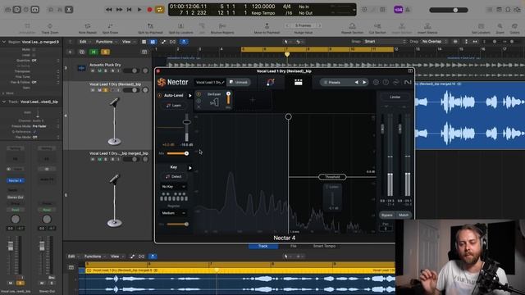
Task: Click the red Record button
Action: (x=149, y=10)
